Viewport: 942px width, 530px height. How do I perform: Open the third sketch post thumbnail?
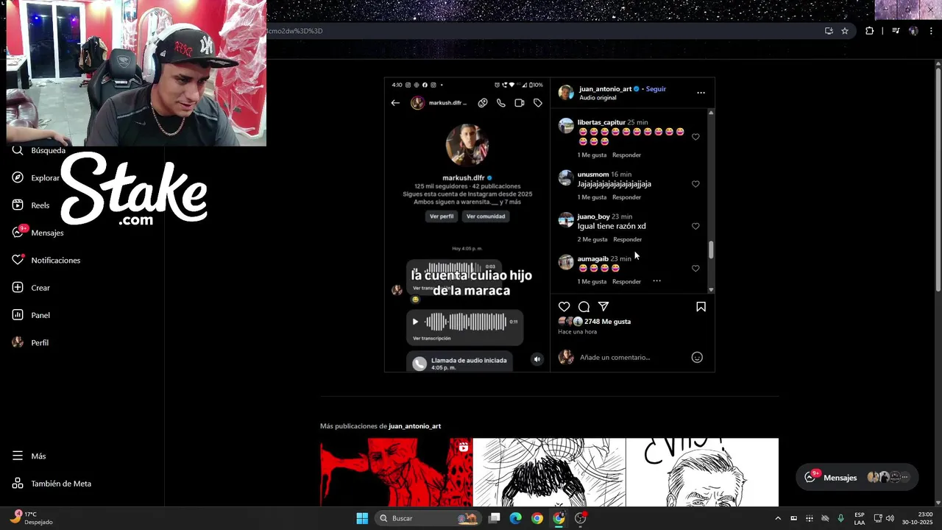click(x=702, y=473)
